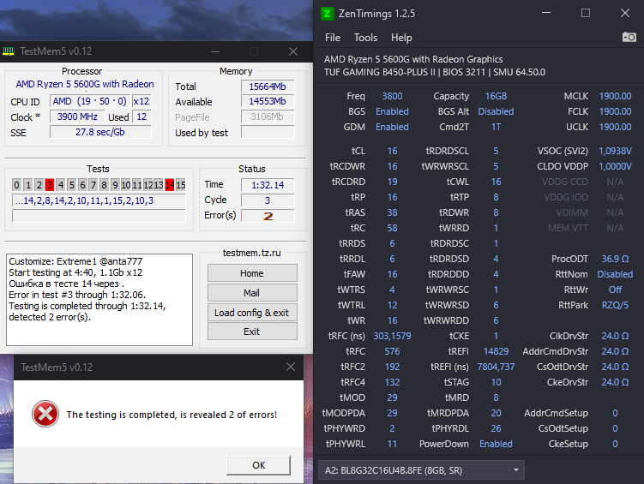This screenshot has width=644, height=484.
Task: Minimize the ZenTimings window
Action: (546, 13)
